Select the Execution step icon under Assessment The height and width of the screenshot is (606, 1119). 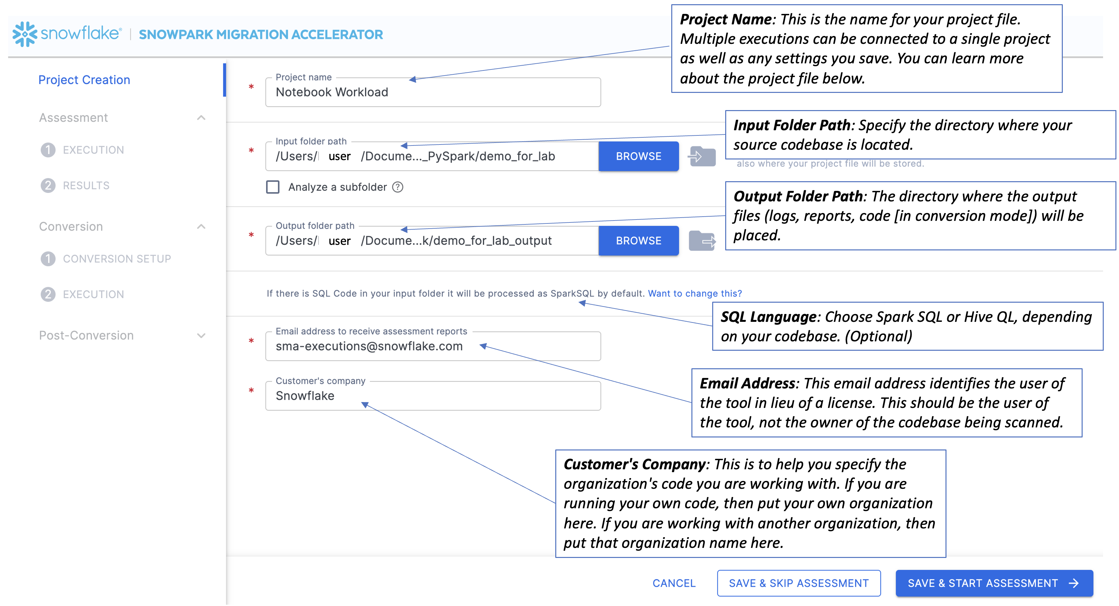click(49, 149)
